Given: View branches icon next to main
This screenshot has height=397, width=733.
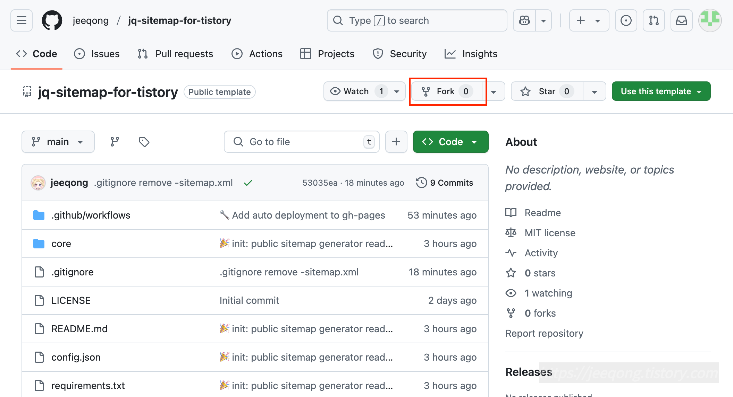Looking at the screenshot, I should 115,142.
